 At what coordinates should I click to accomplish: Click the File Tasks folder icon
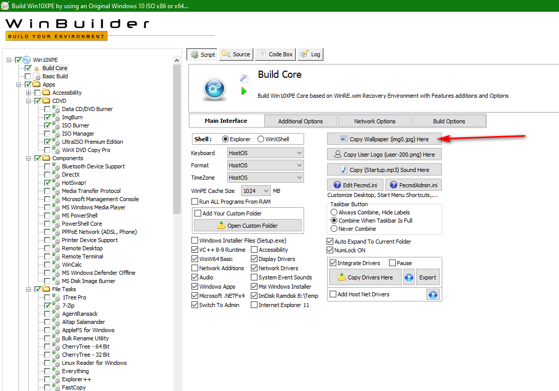(46, 289)
